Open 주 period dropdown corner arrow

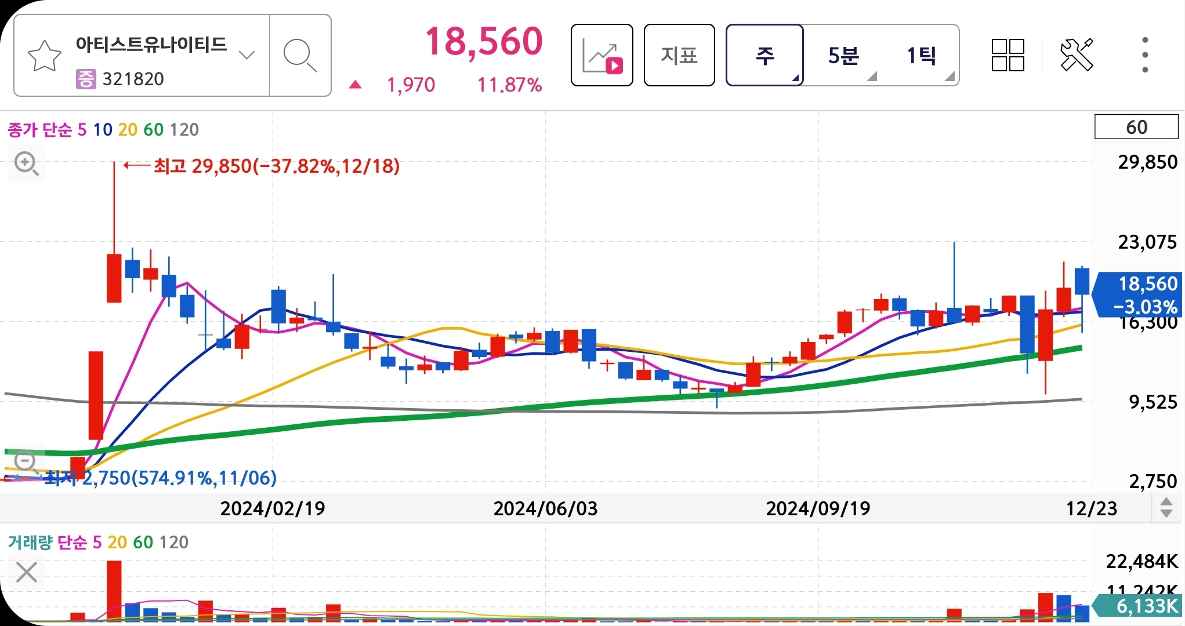pyautogui.click(x=795, y=78)
